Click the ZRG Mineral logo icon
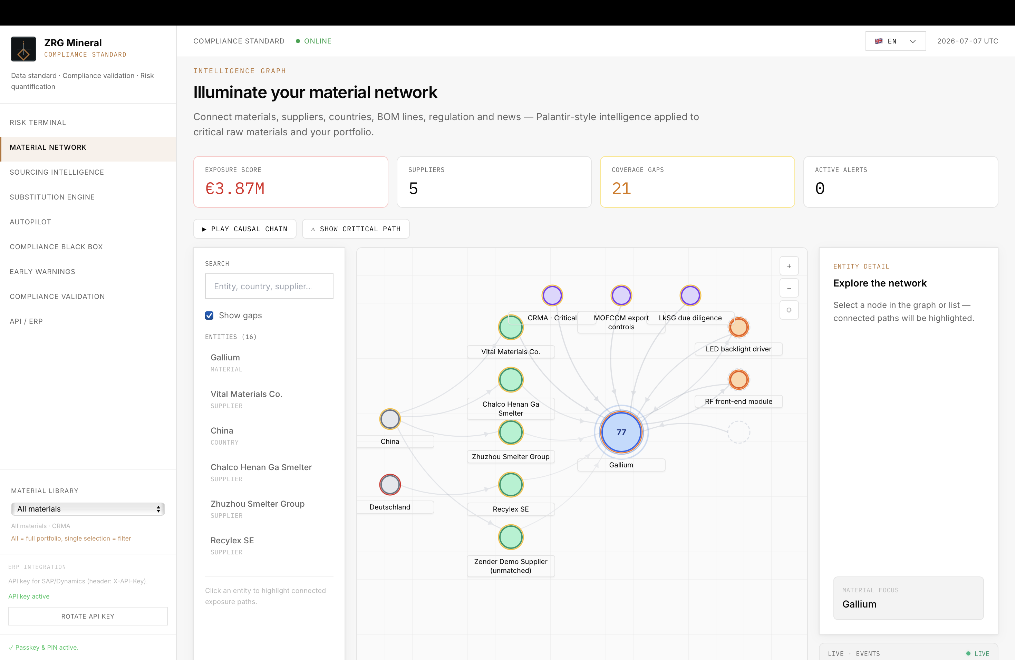Viewport: 1015px width, 660px height. pos(23,49)
